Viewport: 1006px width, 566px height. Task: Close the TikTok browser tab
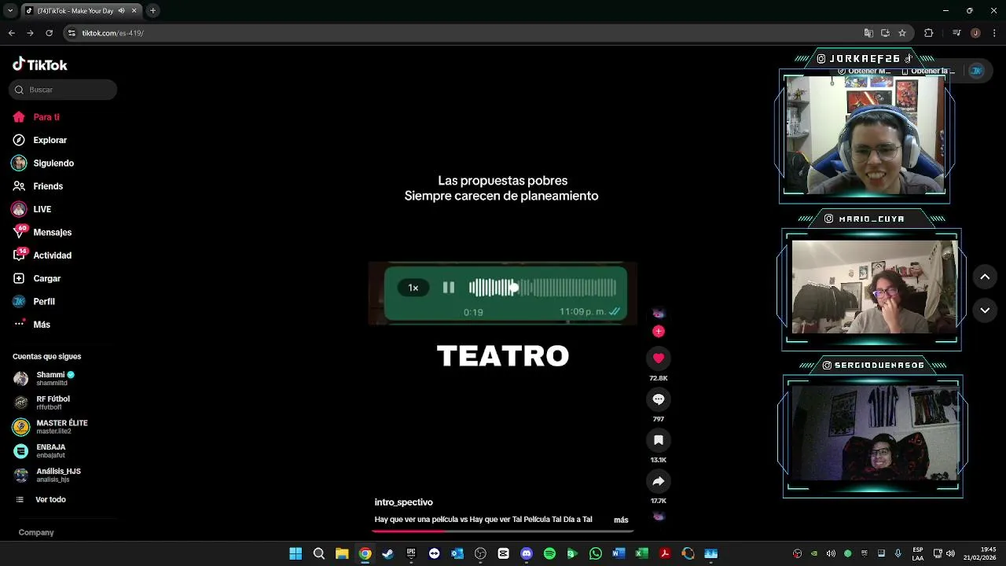(134, 11)
